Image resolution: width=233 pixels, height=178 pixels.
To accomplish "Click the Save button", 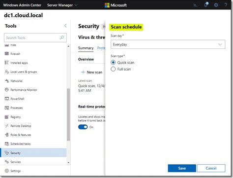I will [x=182, y=168].
